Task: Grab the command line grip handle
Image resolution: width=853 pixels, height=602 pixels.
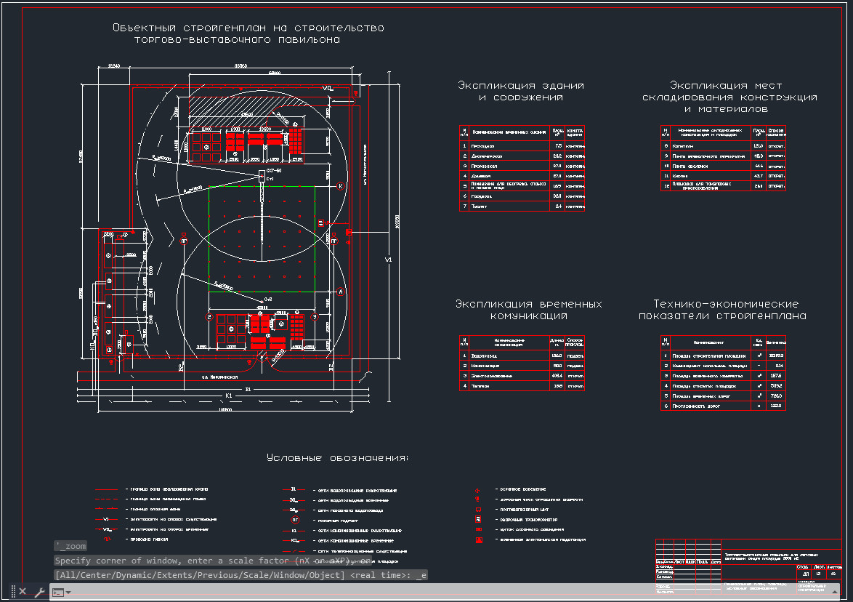Action: click(x=14, y=592)
